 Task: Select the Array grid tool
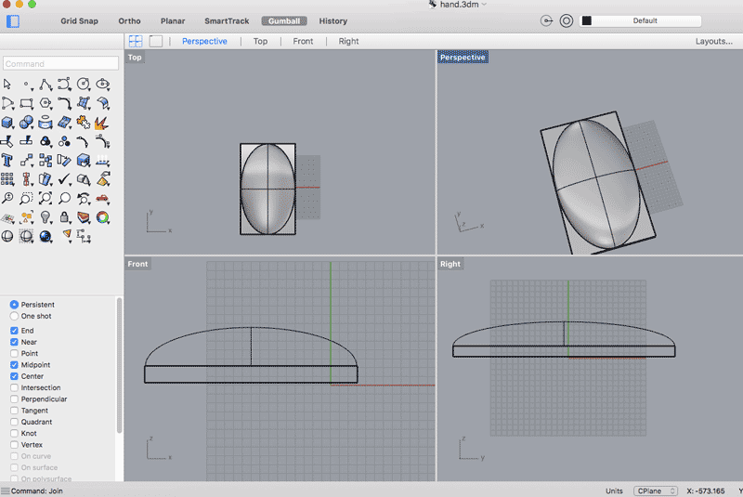click(7, 179)
